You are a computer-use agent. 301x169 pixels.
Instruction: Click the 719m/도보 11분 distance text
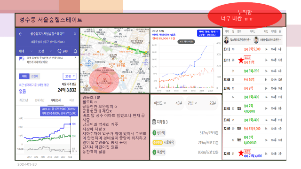[x=208, y=143]
